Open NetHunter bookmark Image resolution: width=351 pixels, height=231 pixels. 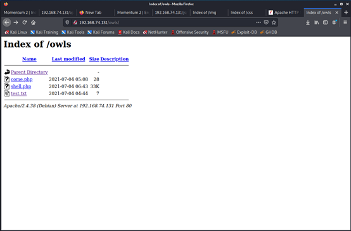point(155,32)
